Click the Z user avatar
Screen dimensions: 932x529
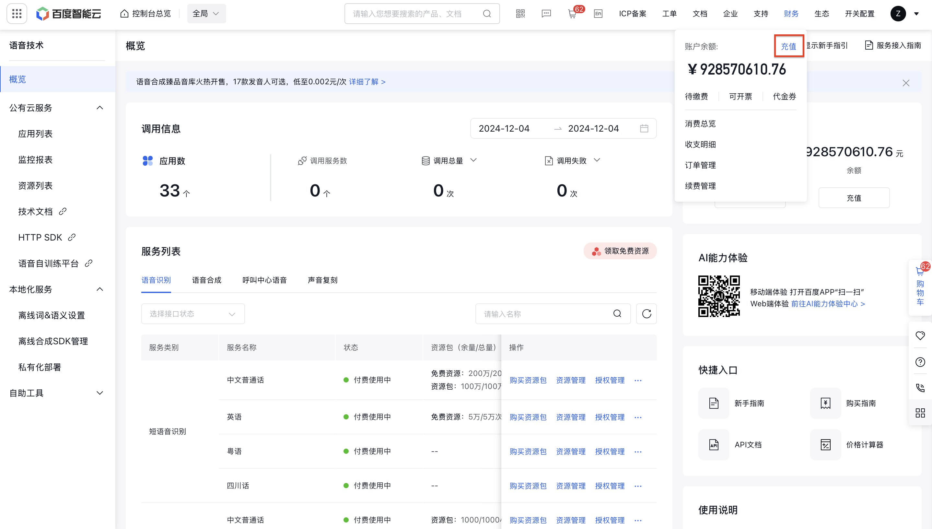(x=898, y=14)
